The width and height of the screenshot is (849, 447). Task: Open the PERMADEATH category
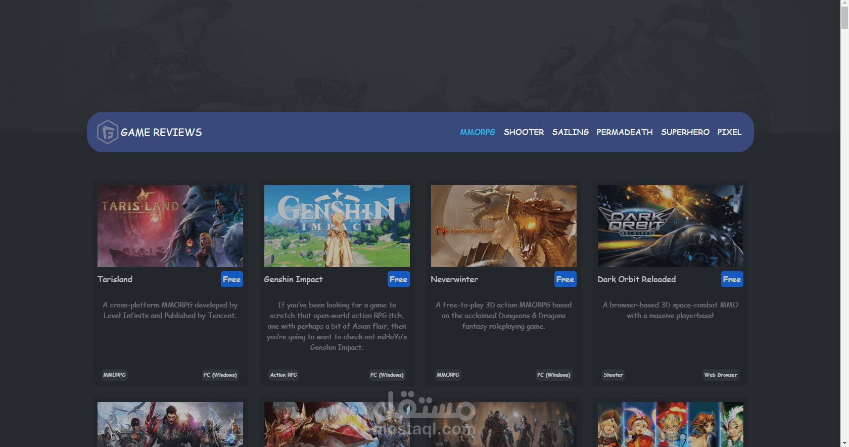pyautogui.click(x=625, y=132)
